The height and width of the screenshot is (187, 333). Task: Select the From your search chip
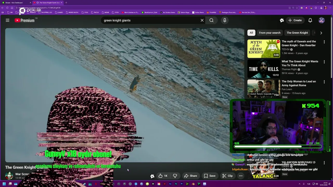pyautogui.click(x=270, y=33)
